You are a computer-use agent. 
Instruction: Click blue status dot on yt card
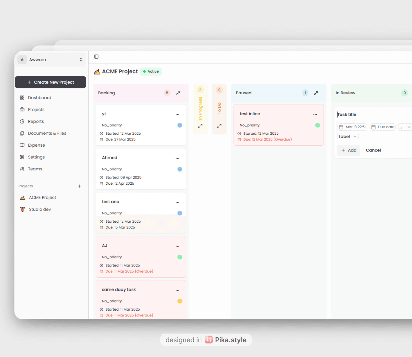[x=180, y=125]
